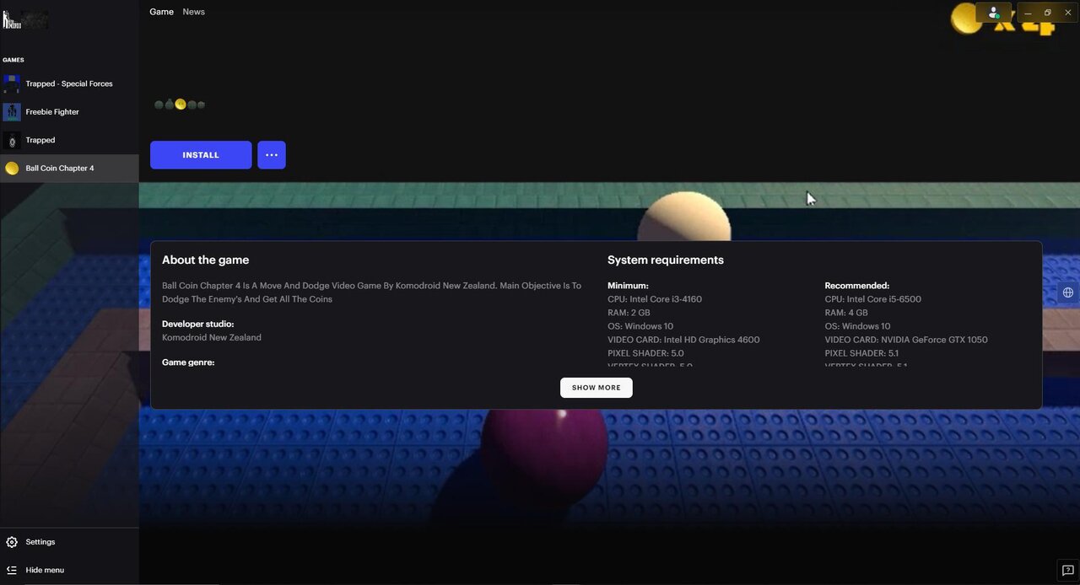
Task: Click Hide menu label
Action: pos(45,570)
